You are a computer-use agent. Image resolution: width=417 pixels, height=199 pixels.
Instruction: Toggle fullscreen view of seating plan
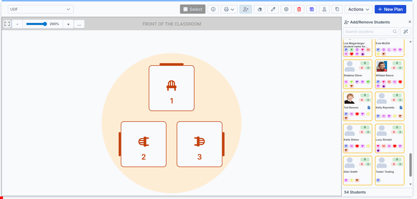[x=7, y=24]
